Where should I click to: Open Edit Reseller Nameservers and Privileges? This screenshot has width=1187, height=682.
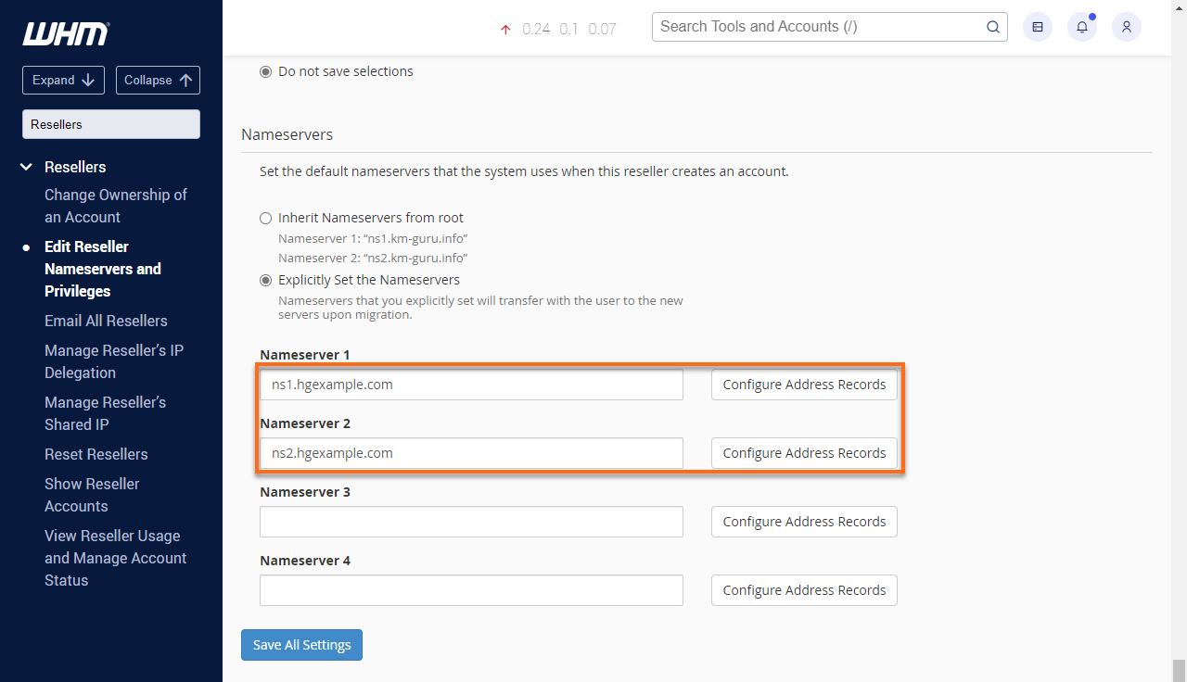[x=102, y=269]
